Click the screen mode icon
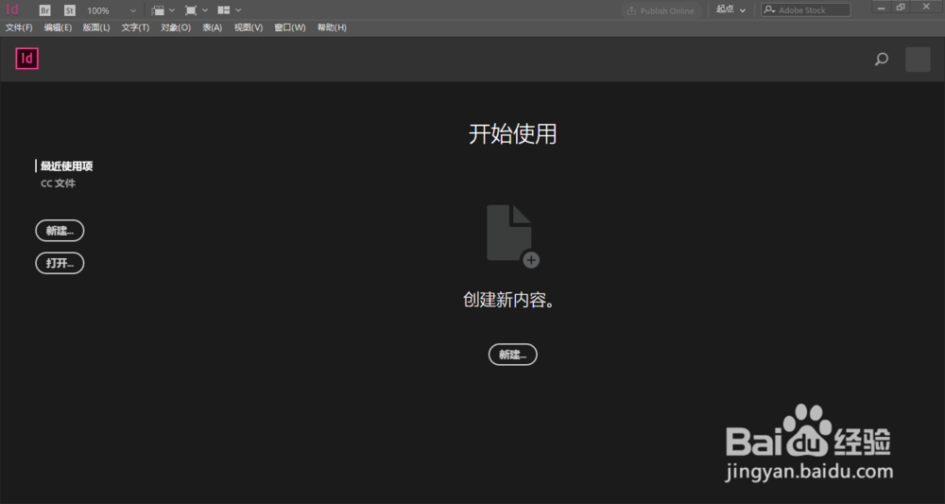The image size is (945, 504). coord(191,10)
